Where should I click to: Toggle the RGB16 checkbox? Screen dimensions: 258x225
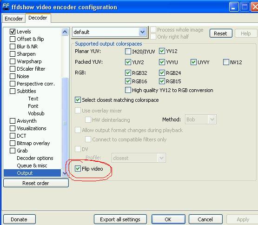click(x=128, y=81)
